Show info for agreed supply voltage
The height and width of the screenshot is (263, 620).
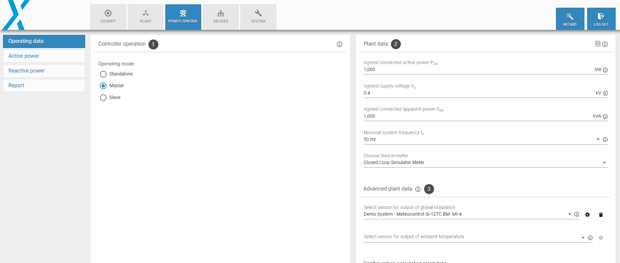tap(605, 93)
